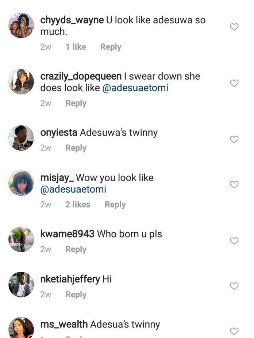
Task: Open chyyds_wayne's profile picture
Action: pos(21,26)
